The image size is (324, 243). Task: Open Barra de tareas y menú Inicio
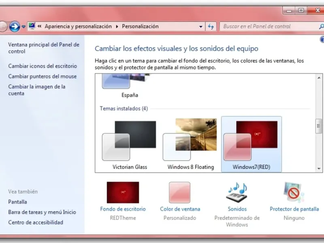[42, 212]
